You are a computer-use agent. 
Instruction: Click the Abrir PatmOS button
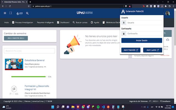[131, 50]
